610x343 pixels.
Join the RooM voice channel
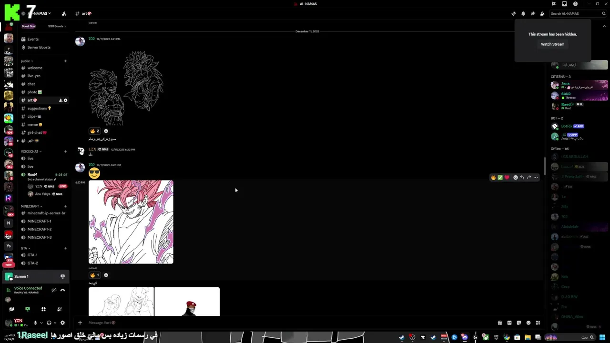point(32,174)
